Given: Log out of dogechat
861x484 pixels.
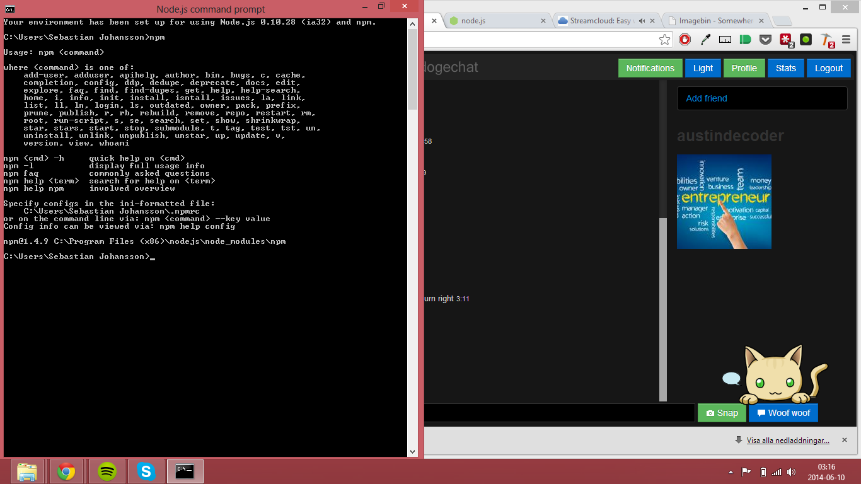Looking at the screenshot, I should point(828,68).
